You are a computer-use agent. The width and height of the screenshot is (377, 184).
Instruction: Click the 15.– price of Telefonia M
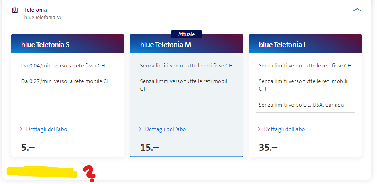click(x=149, y=147)
